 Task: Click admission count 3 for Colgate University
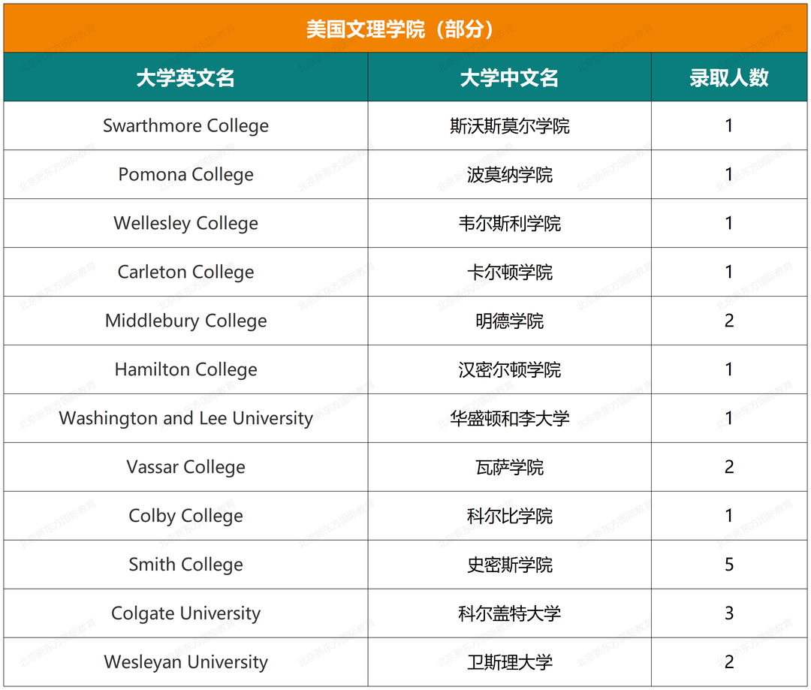[729, 613]
